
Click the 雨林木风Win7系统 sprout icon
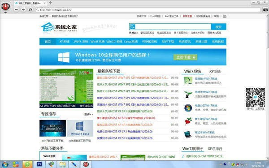(x=188, y=94)
